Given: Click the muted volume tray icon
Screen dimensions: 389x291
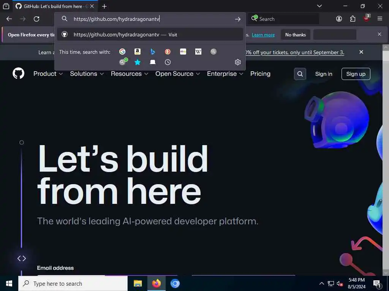Looking at the screenshot, I should pos(340,283).
